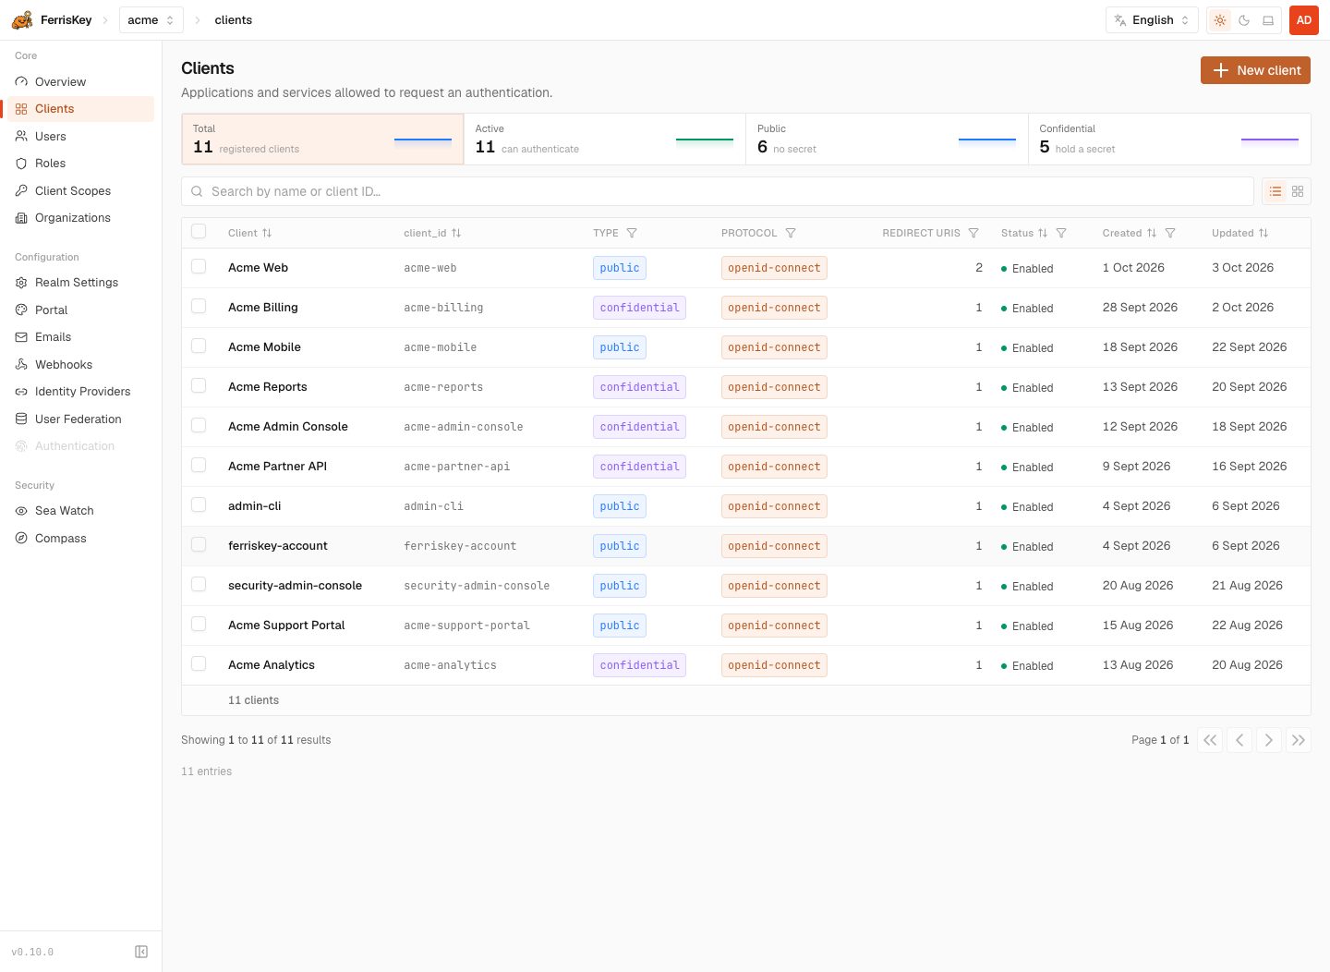The height and width of the screenshot is (972, 1330).
Task: Click the acme-mobile client ID cell
Action: 441,347
